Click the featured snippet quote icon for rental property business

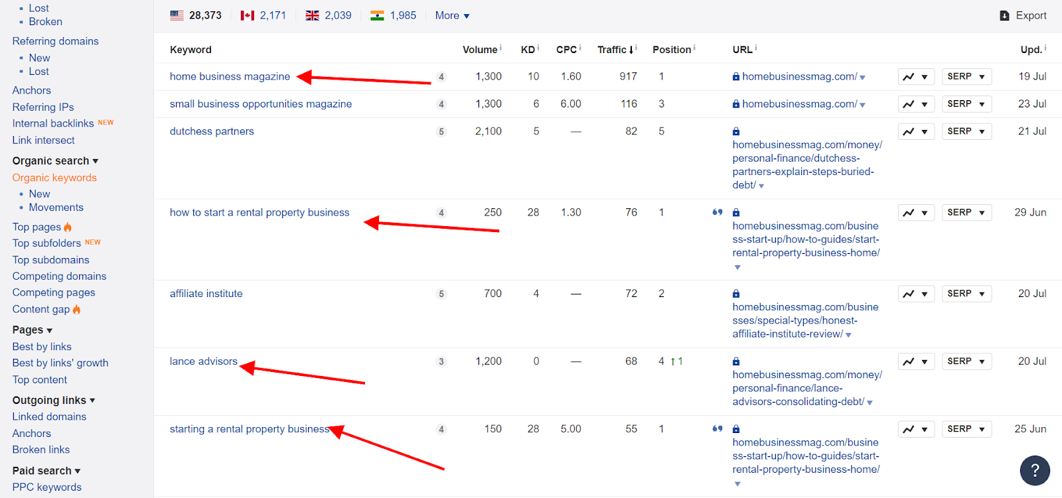[x=718, y=212]
